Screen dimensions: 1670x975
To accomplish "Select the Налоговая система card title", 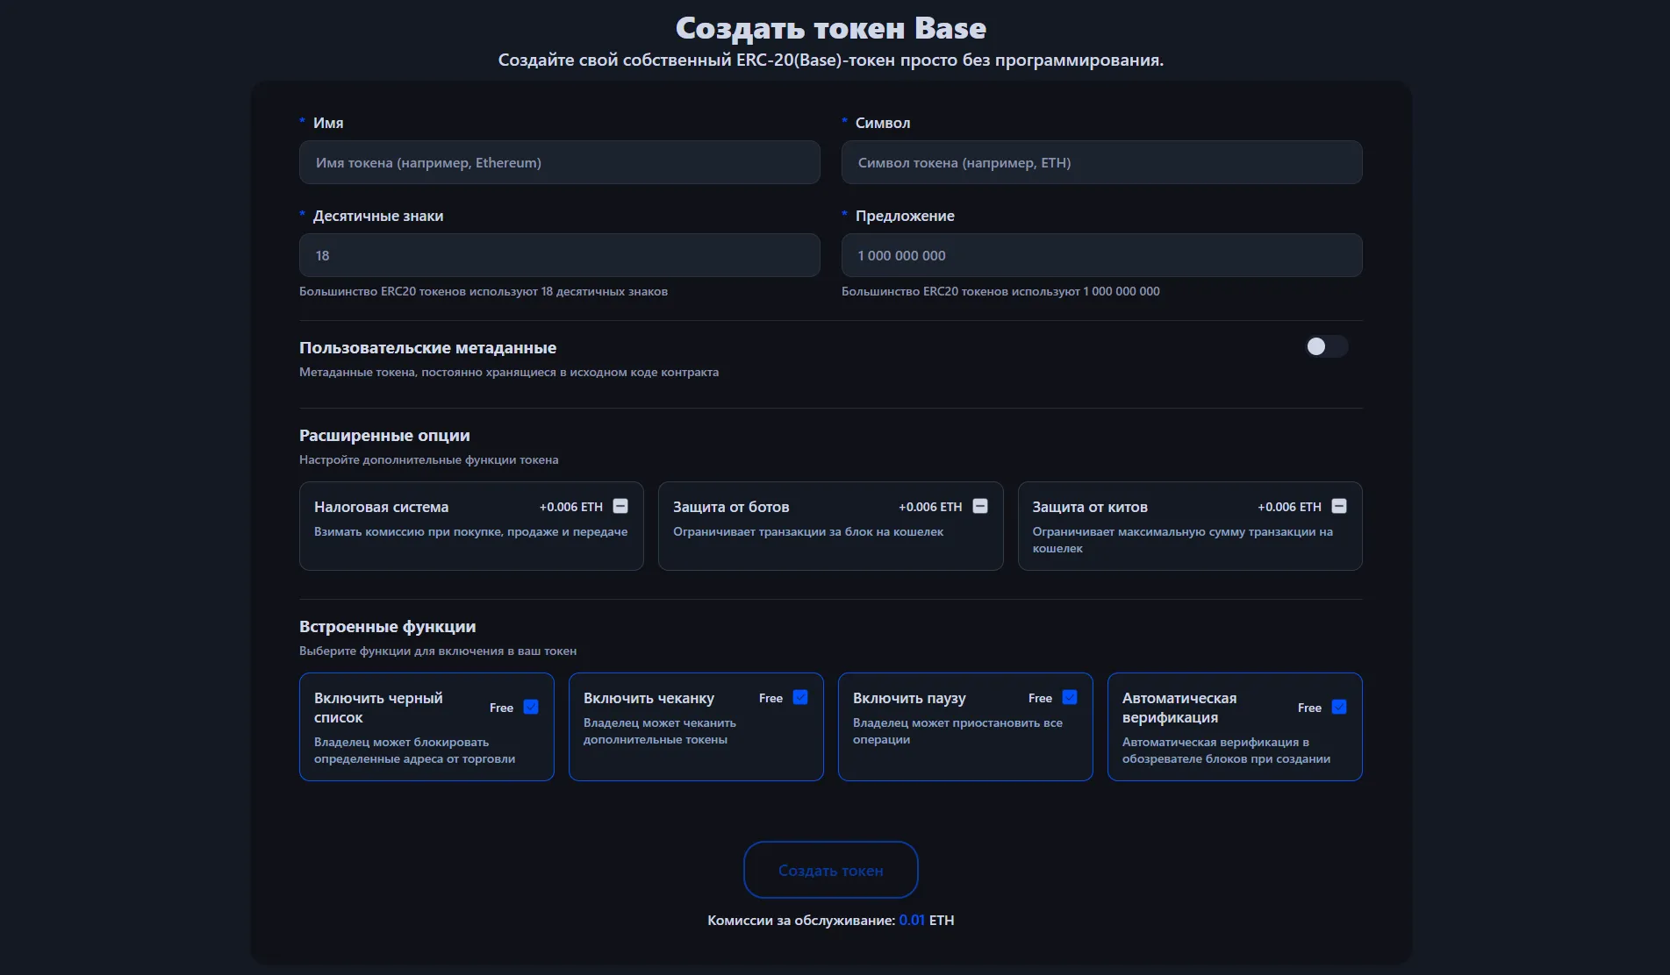I will [x=381, y=507].
